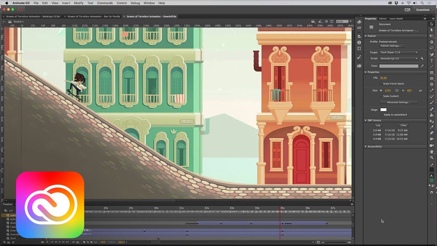This screenshot has height=246, width=437.
Task: Select the Bone tool
Action: [x=432, y=109]
